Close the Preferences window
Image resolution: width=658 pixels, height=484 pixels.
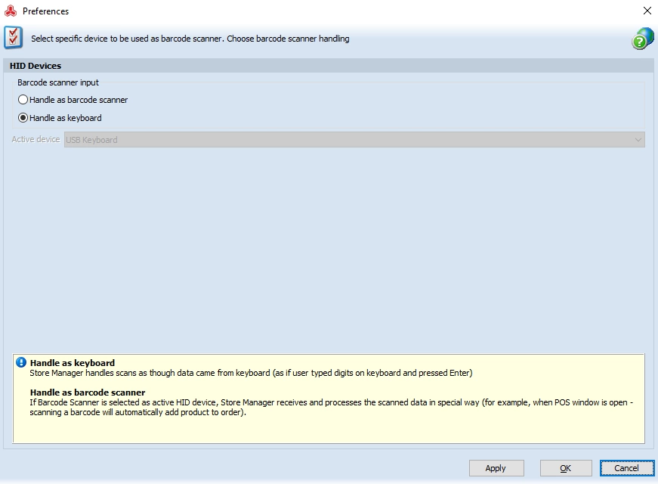pyautogui.click(x=647, y=11)
